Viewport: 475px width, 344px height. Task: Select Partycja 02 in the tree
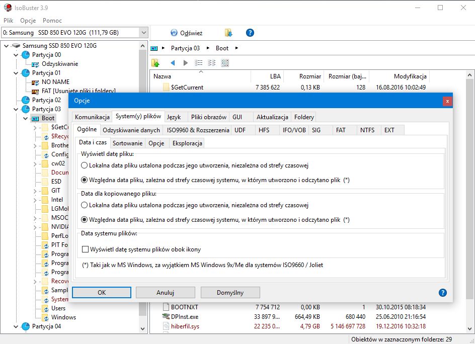46,100
